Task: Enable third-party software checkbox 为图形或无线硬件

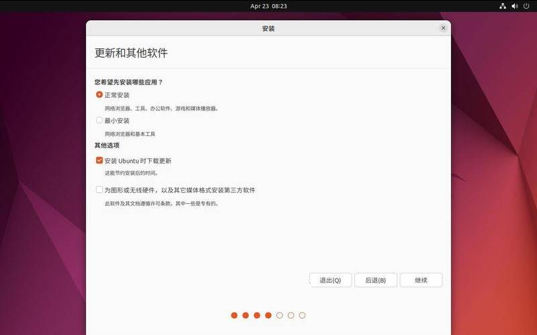Action: (x=99, y=190)
